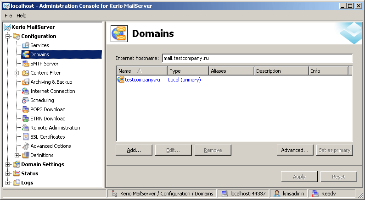Click the localhost:44337 status bar text
The height and width of the screenshot is (200, 365).
click(x=248, y=194)
